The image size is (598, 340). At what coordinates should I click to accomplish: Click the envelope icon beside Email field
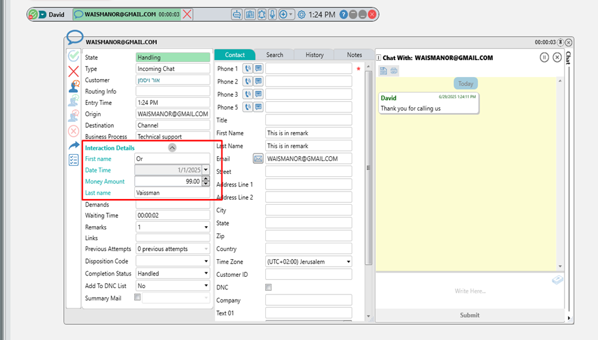pyautogui.click(x=258, y=159)
